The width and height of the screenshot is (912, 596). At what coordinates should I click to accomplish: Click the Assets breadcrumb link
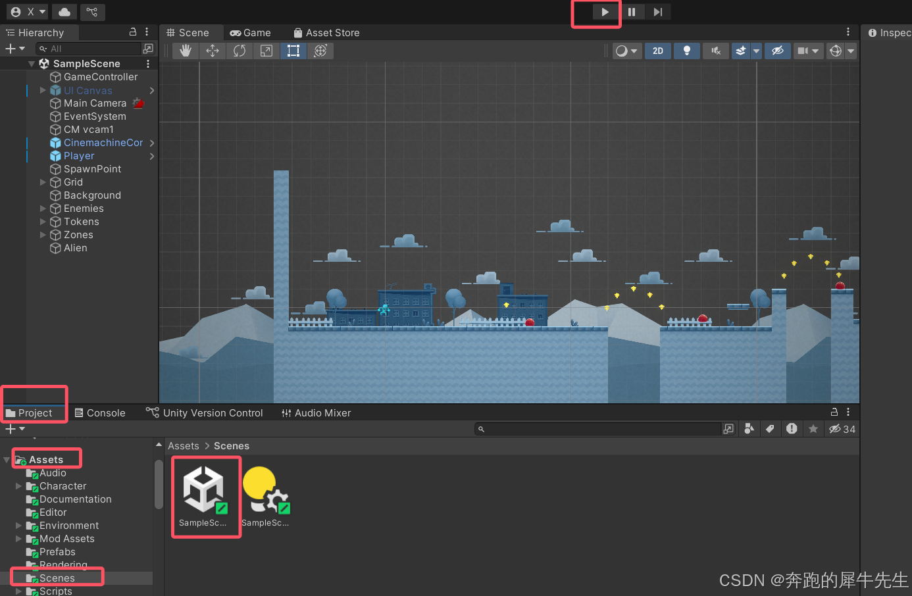tap(183, 446)
